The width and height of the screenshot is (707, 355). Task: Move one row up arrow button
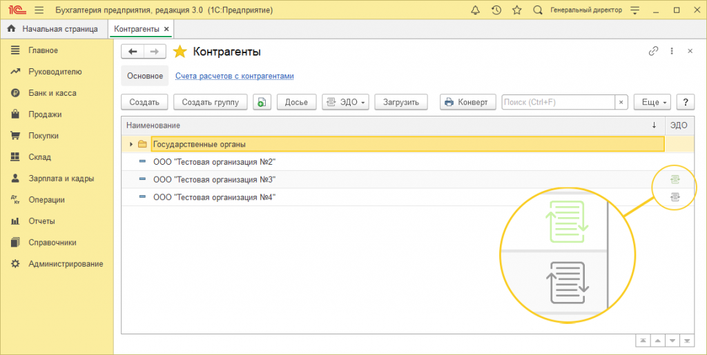click(x=657, y=341)
